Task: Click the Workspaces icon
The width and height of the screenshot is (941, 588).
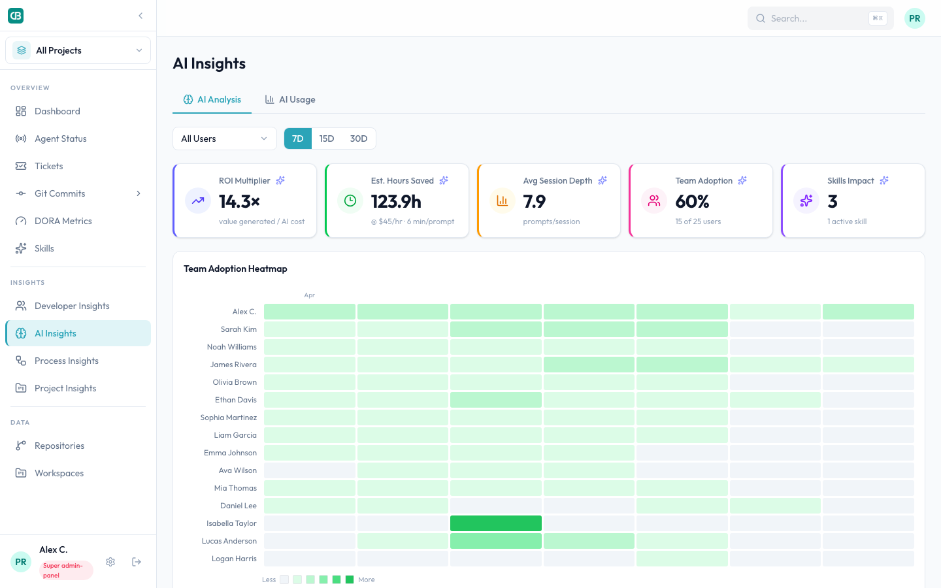Action: pyautogui.click(x=21, y=473)
